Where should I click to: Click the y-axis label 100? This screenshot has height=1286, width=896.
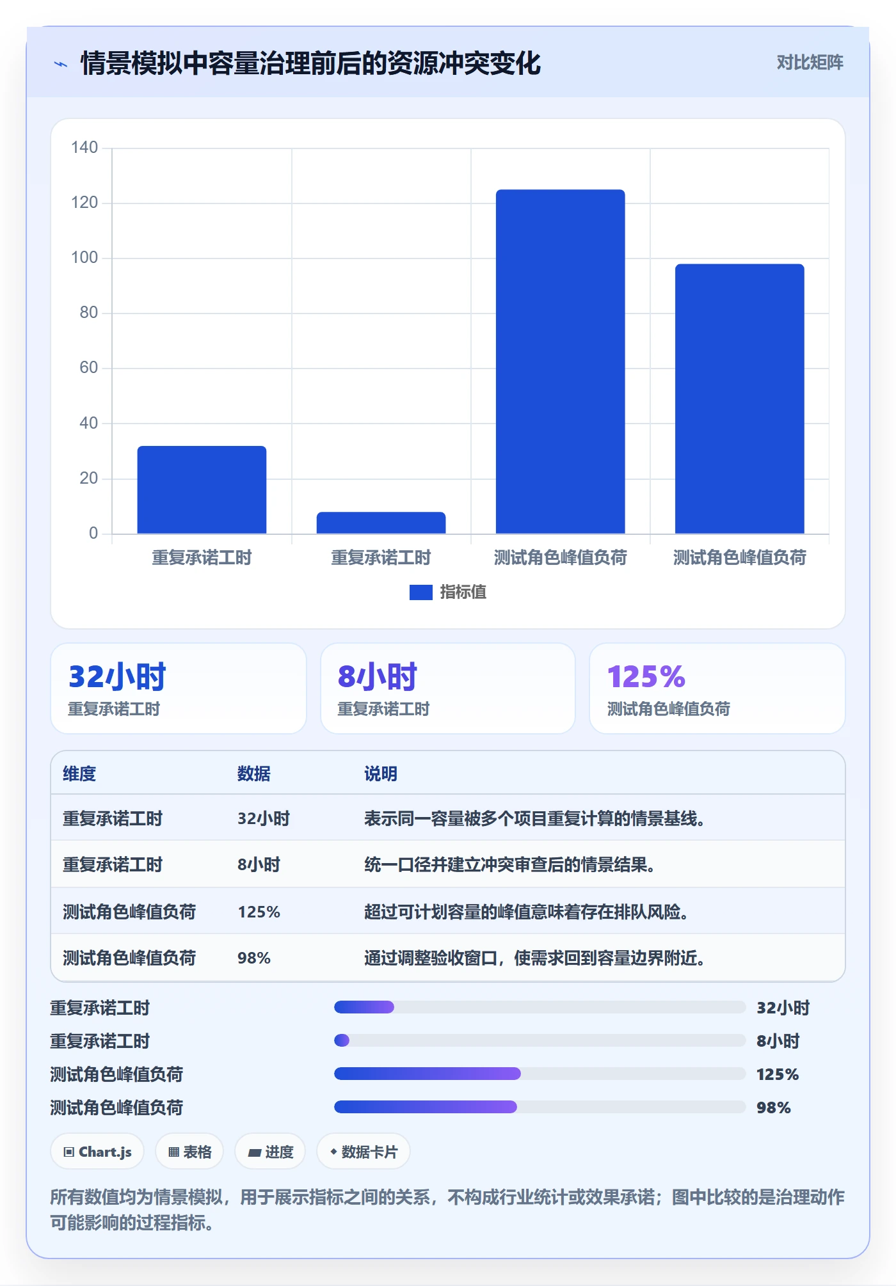coord(84,258)
